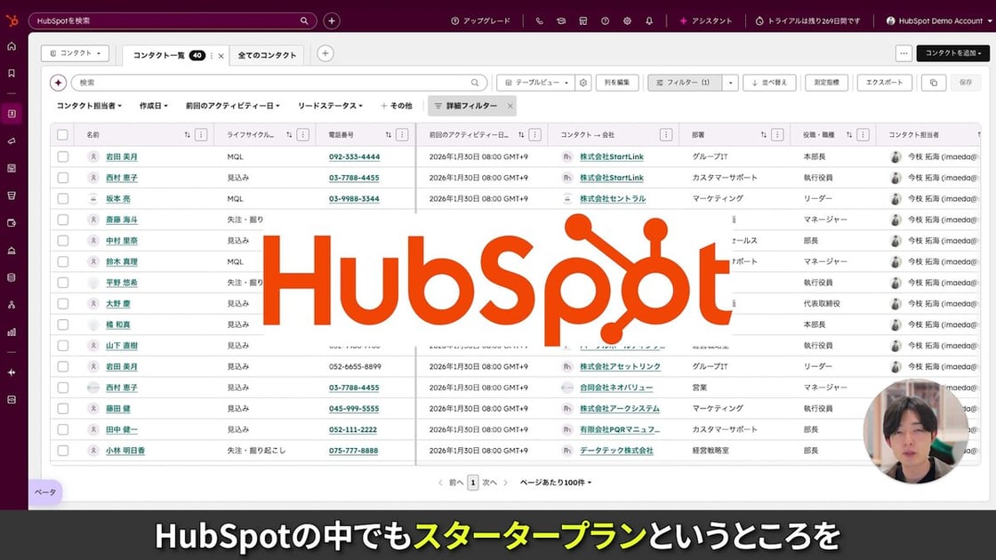The height and width of the screenshot is (560, 996).
Task: Check the row checkbox for 岩田 美月
Action: tap(61, 156)
